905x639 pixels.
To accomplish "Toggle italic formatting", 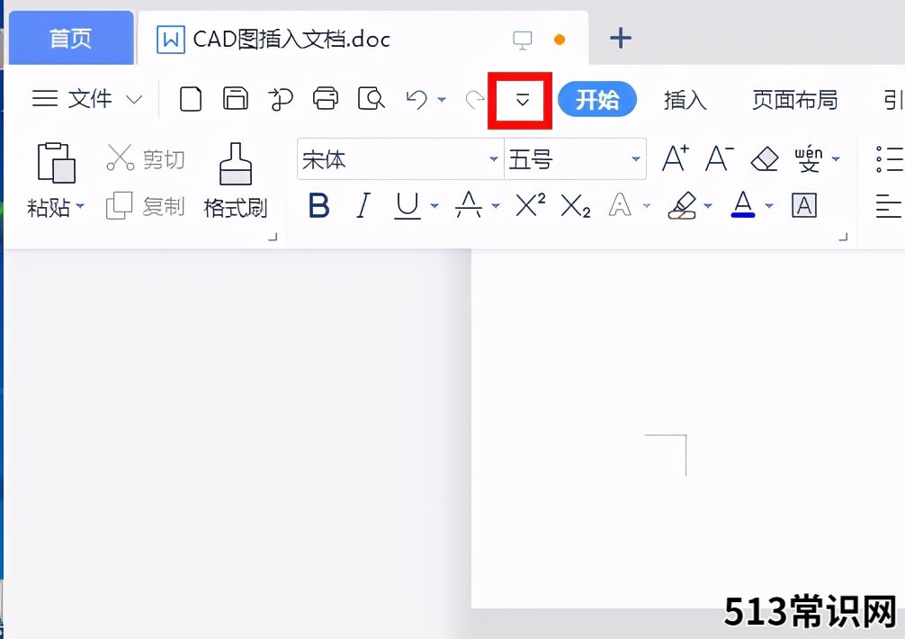I will pyautogui.click(x=363, y=205).
